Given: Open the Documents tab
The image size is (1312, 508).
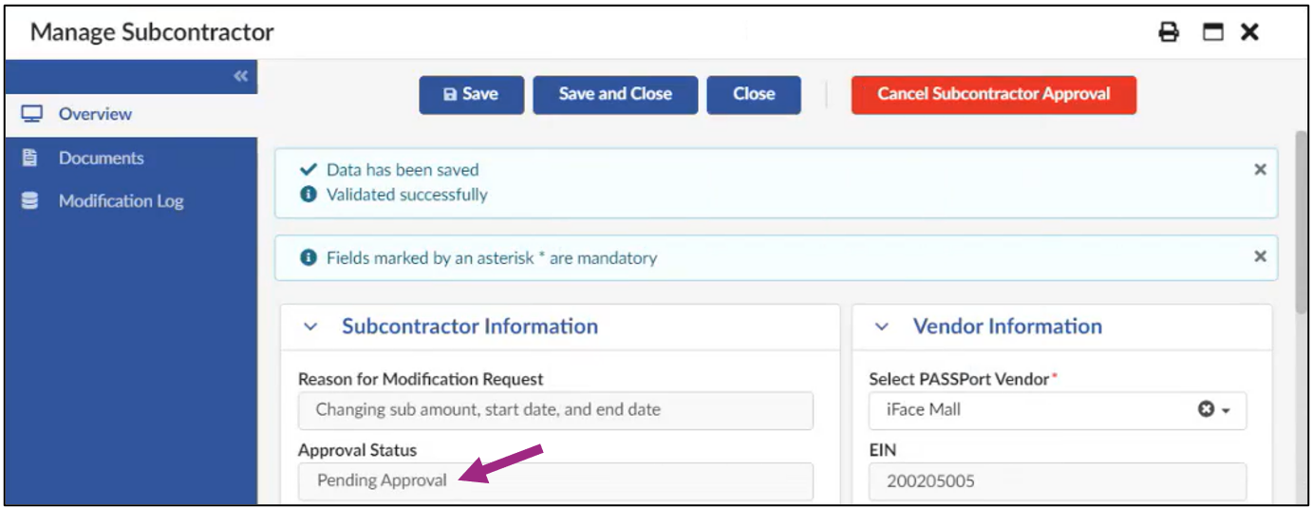Looking at the screenshot, I should [x=101, y=158].
